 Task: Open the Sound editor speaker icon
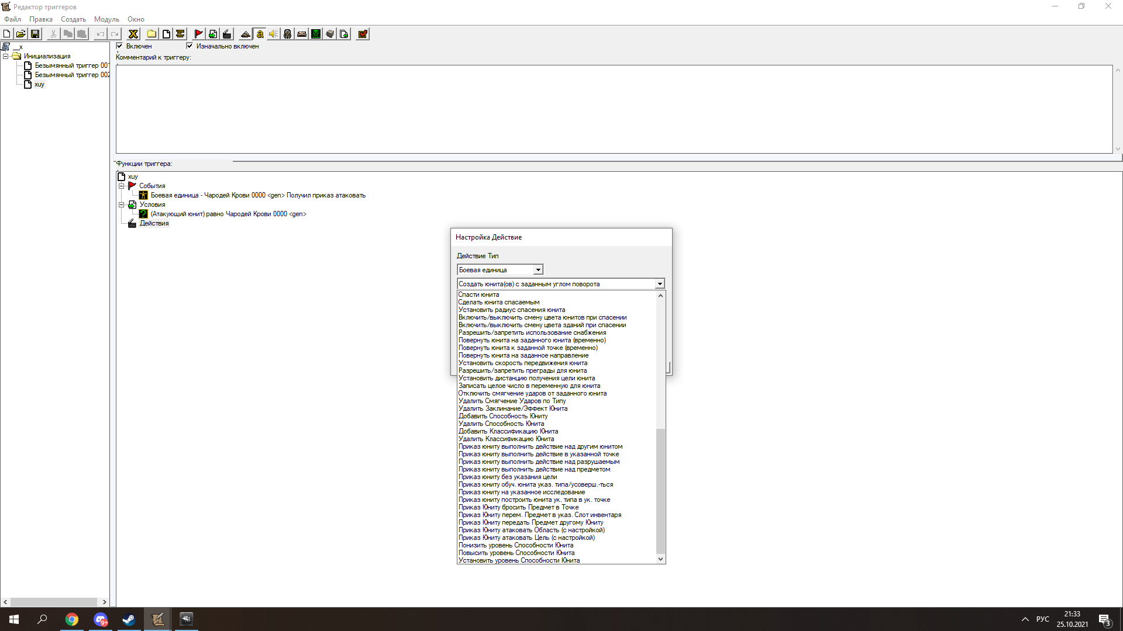pyautogui.click(x=274, y=34)
